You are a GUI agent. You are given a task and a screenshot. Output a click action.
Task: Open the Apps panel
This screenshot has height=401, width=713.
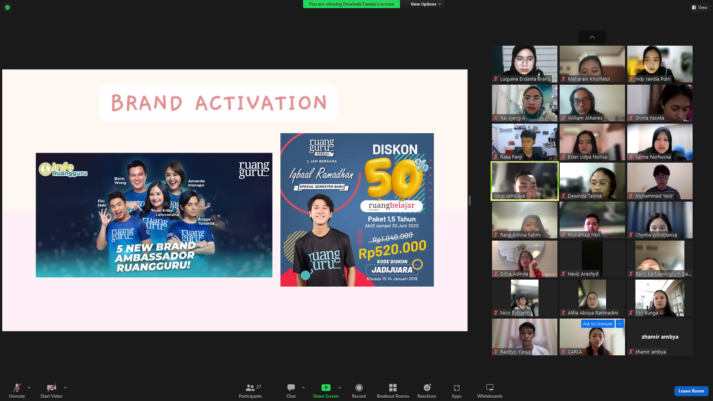tap(456, 391)
